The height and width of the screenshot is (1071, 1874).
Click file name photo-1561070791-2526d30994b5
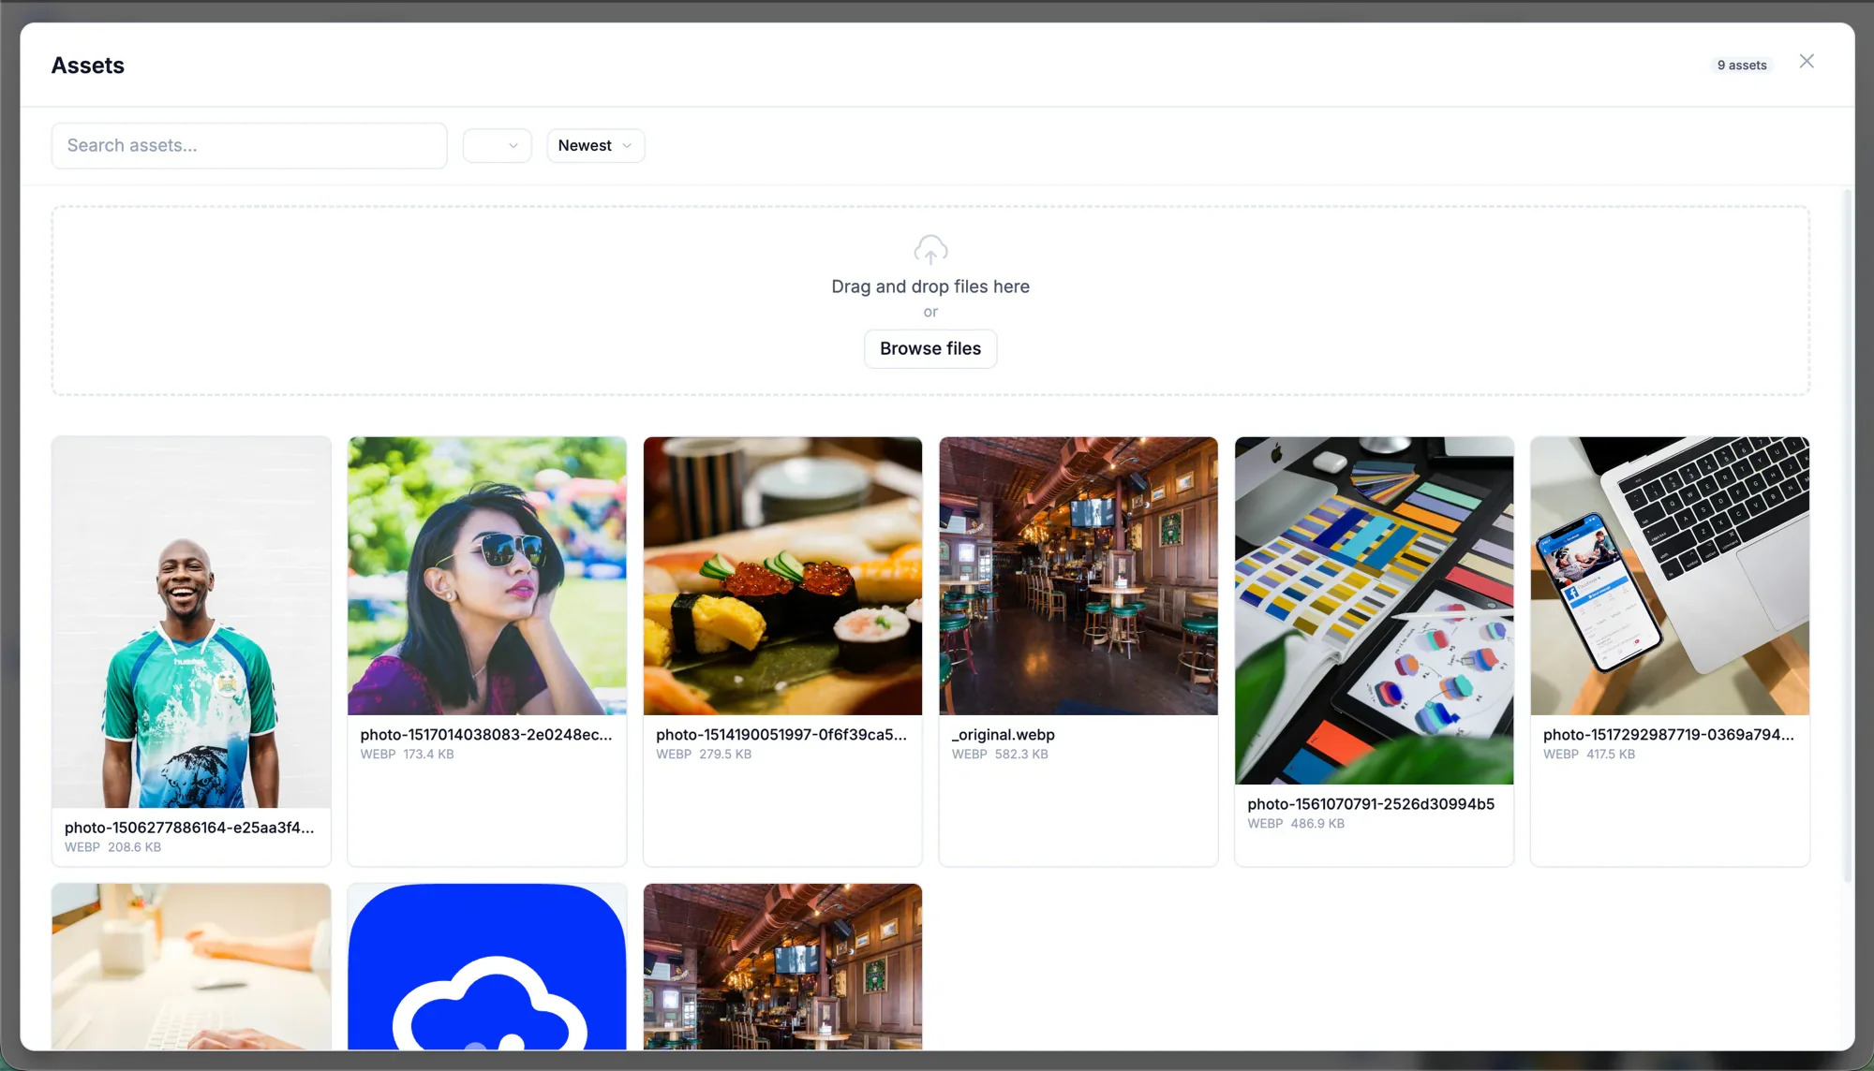[1371, 804]
